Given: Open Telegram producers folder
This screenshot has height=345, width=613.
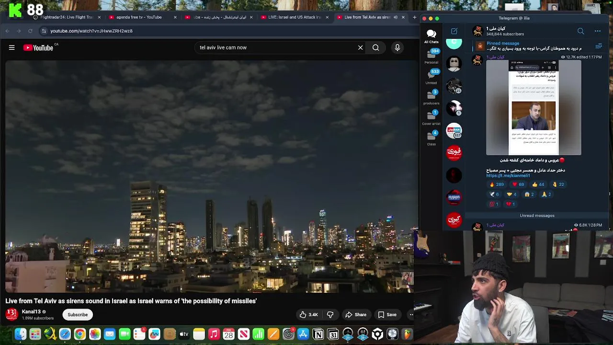Looking at the screenshot, I should 431,97.
